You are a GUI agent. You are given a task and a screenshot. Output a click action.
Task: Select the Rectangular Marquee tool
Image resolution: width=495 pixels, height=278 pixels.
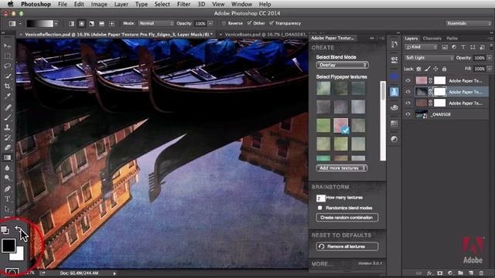[x=7, y=56]
